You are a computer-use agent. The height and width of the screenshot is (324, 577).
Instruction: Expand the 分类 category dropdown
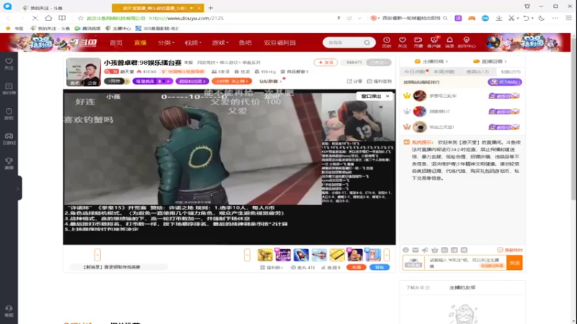pos(166,43)
